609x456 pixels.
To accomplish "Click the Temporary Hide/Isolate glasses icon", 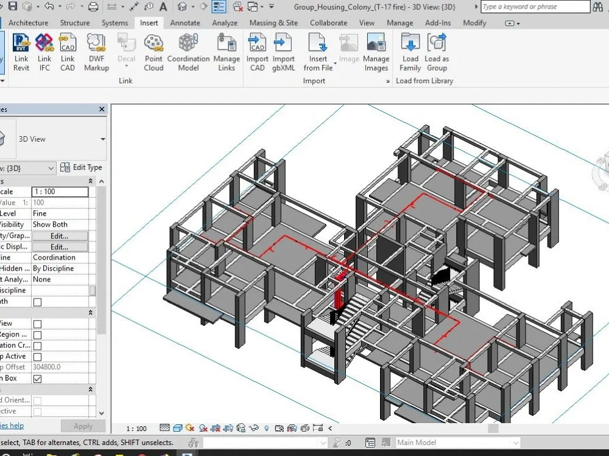I will pyautogui.click(x=253, y=428).
